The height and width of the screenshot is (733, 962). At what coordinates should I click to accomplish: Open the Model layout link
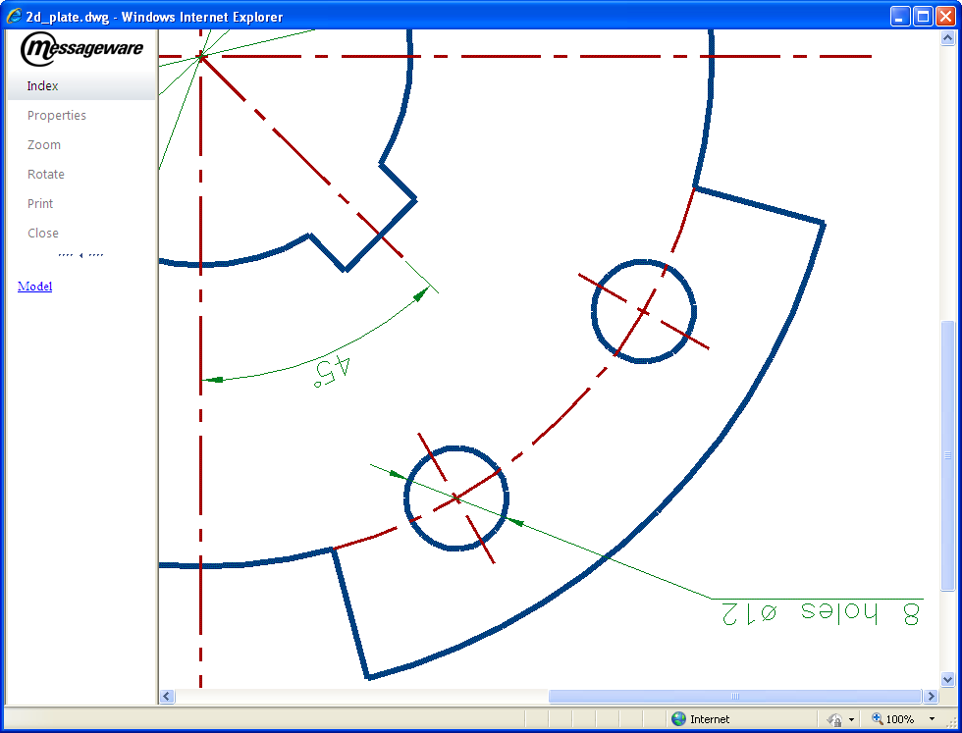tap(35, 287)
